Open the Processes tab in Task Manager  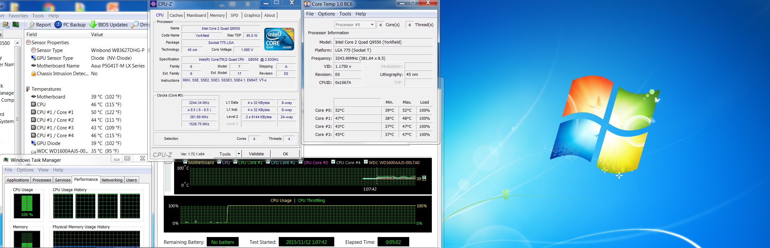[42, 180]
